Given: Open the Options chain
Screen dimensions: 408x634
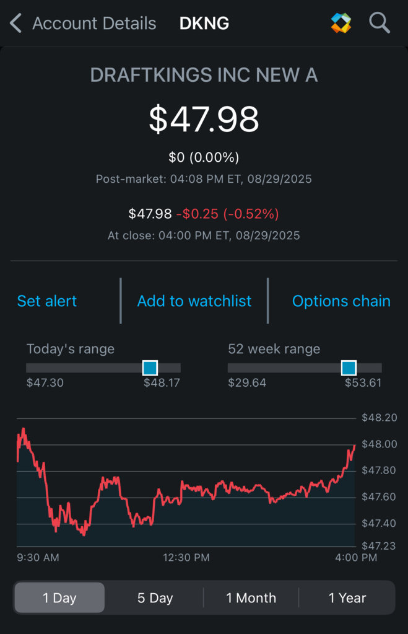Looking at the screenshot, I should pyautogui.click(x=341, y=301).
